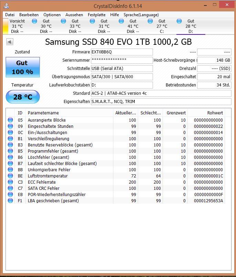Click the masked Seriennummer field
The height and width of the screenshot is (277, 236).
(122, 60)
